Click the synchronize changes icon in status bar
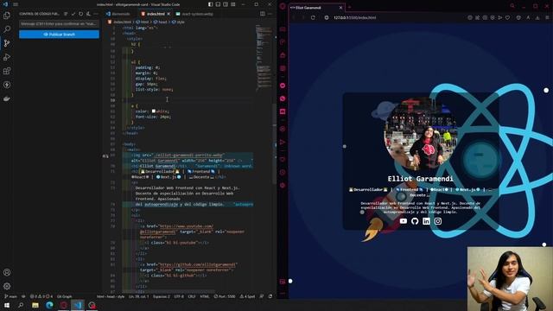This screenshot has width=553, height=311. click(x=23, y=296)
